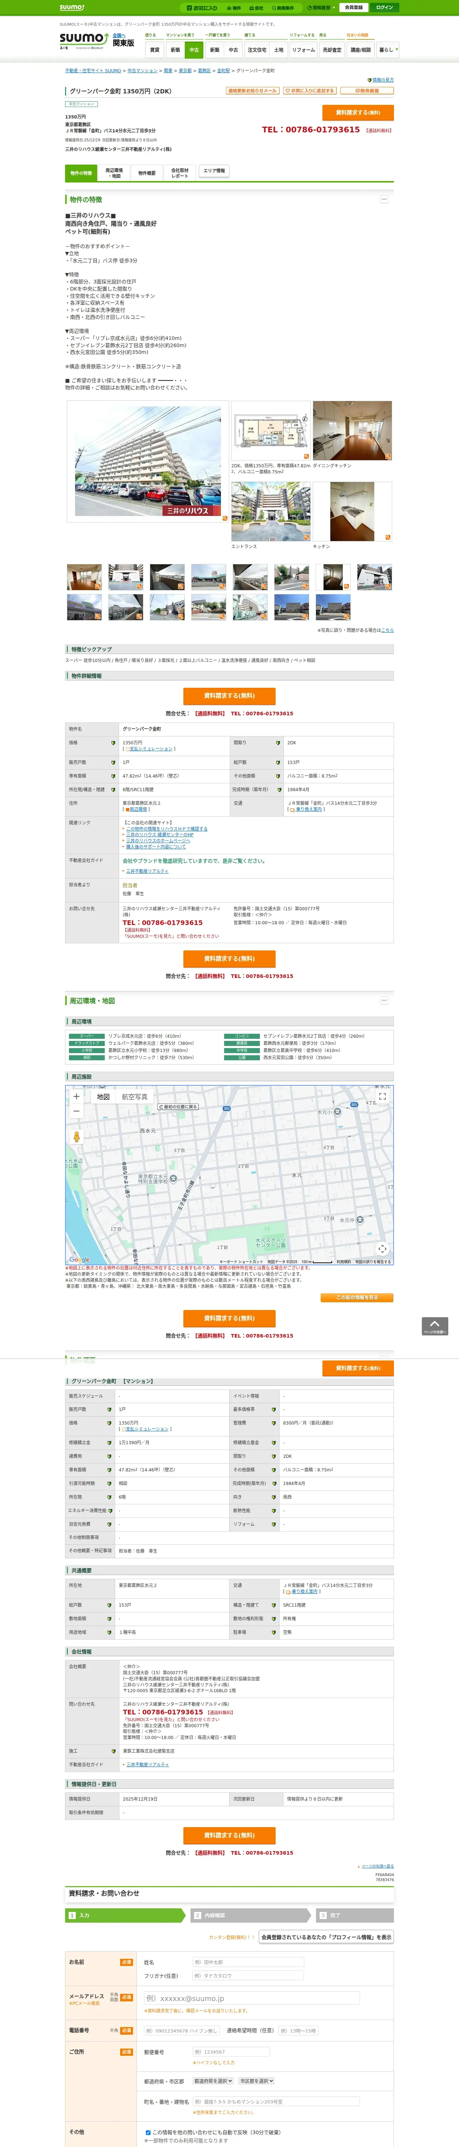This screenshot has height=2147, width=459.
Task: Zoom in on the map
Action: pyautogui.click(x=76, y=1096)
